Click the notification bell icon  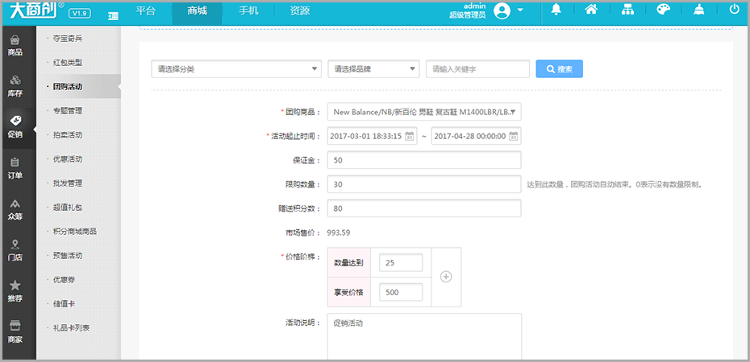(x=556, y=10)
